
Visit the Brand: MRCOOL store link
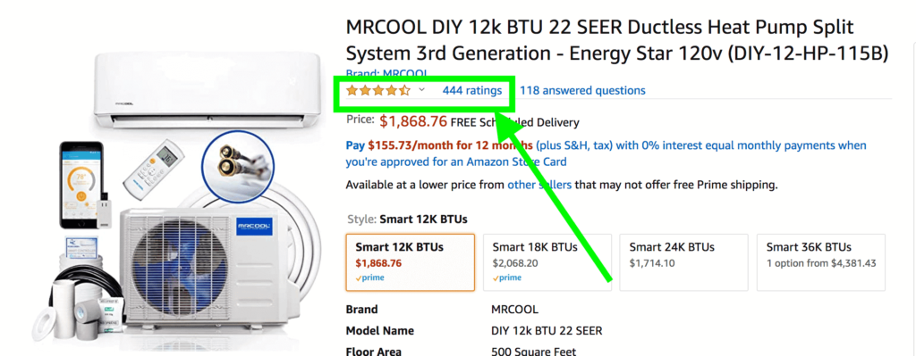coord(386,73)
